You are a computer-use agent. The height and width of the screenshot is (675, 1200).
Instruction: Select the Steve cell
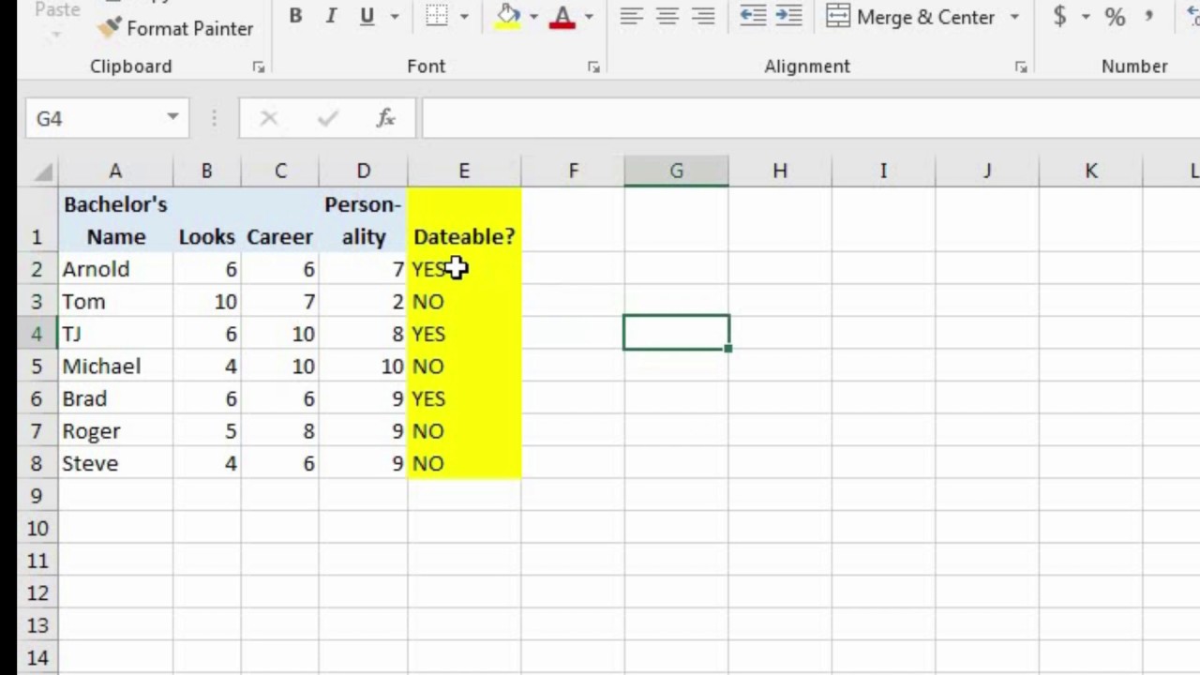115,463
